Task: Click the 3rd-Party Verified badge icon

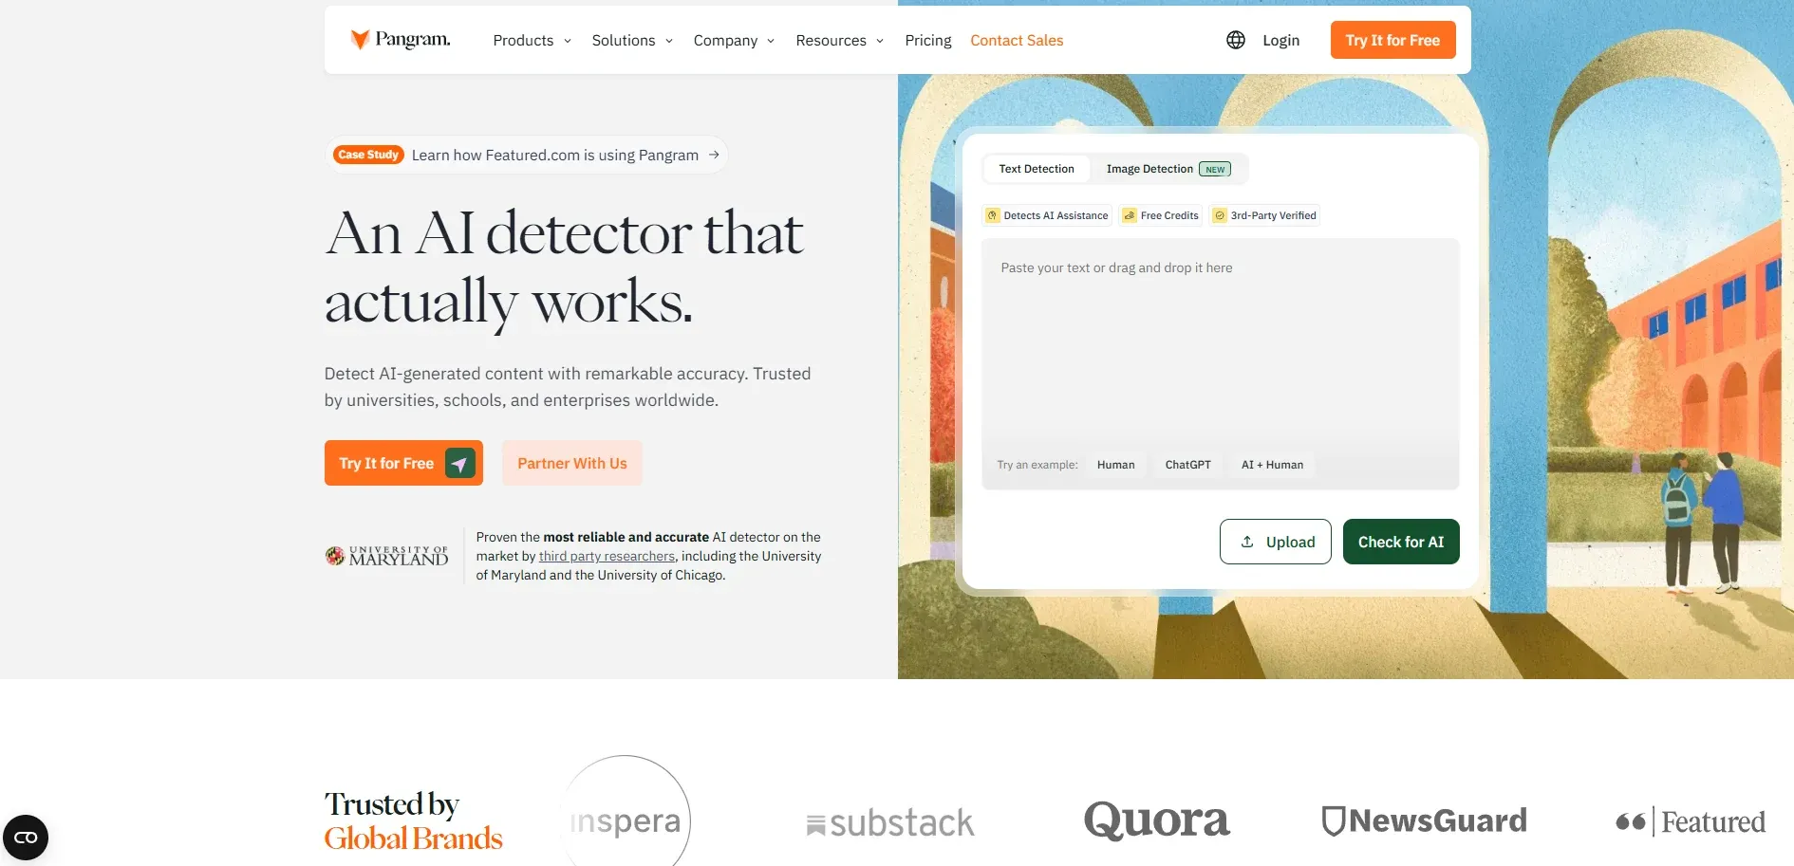Action: pyautogui.click(x=1220, y=215)
